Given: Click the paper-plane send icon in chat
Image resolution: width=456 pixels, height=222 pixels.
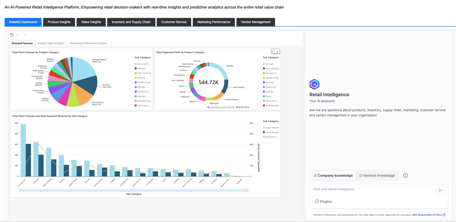Looking at the screenshot, I should tap(440, 190).
